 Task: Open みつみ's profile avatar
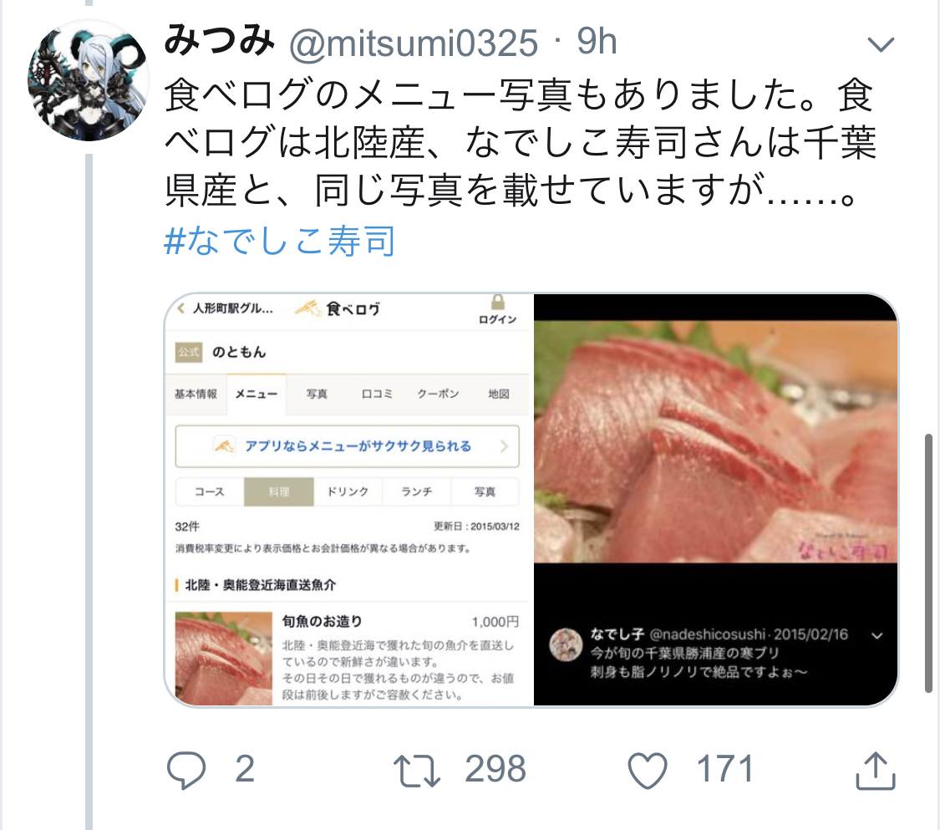(x=89, y=80)
